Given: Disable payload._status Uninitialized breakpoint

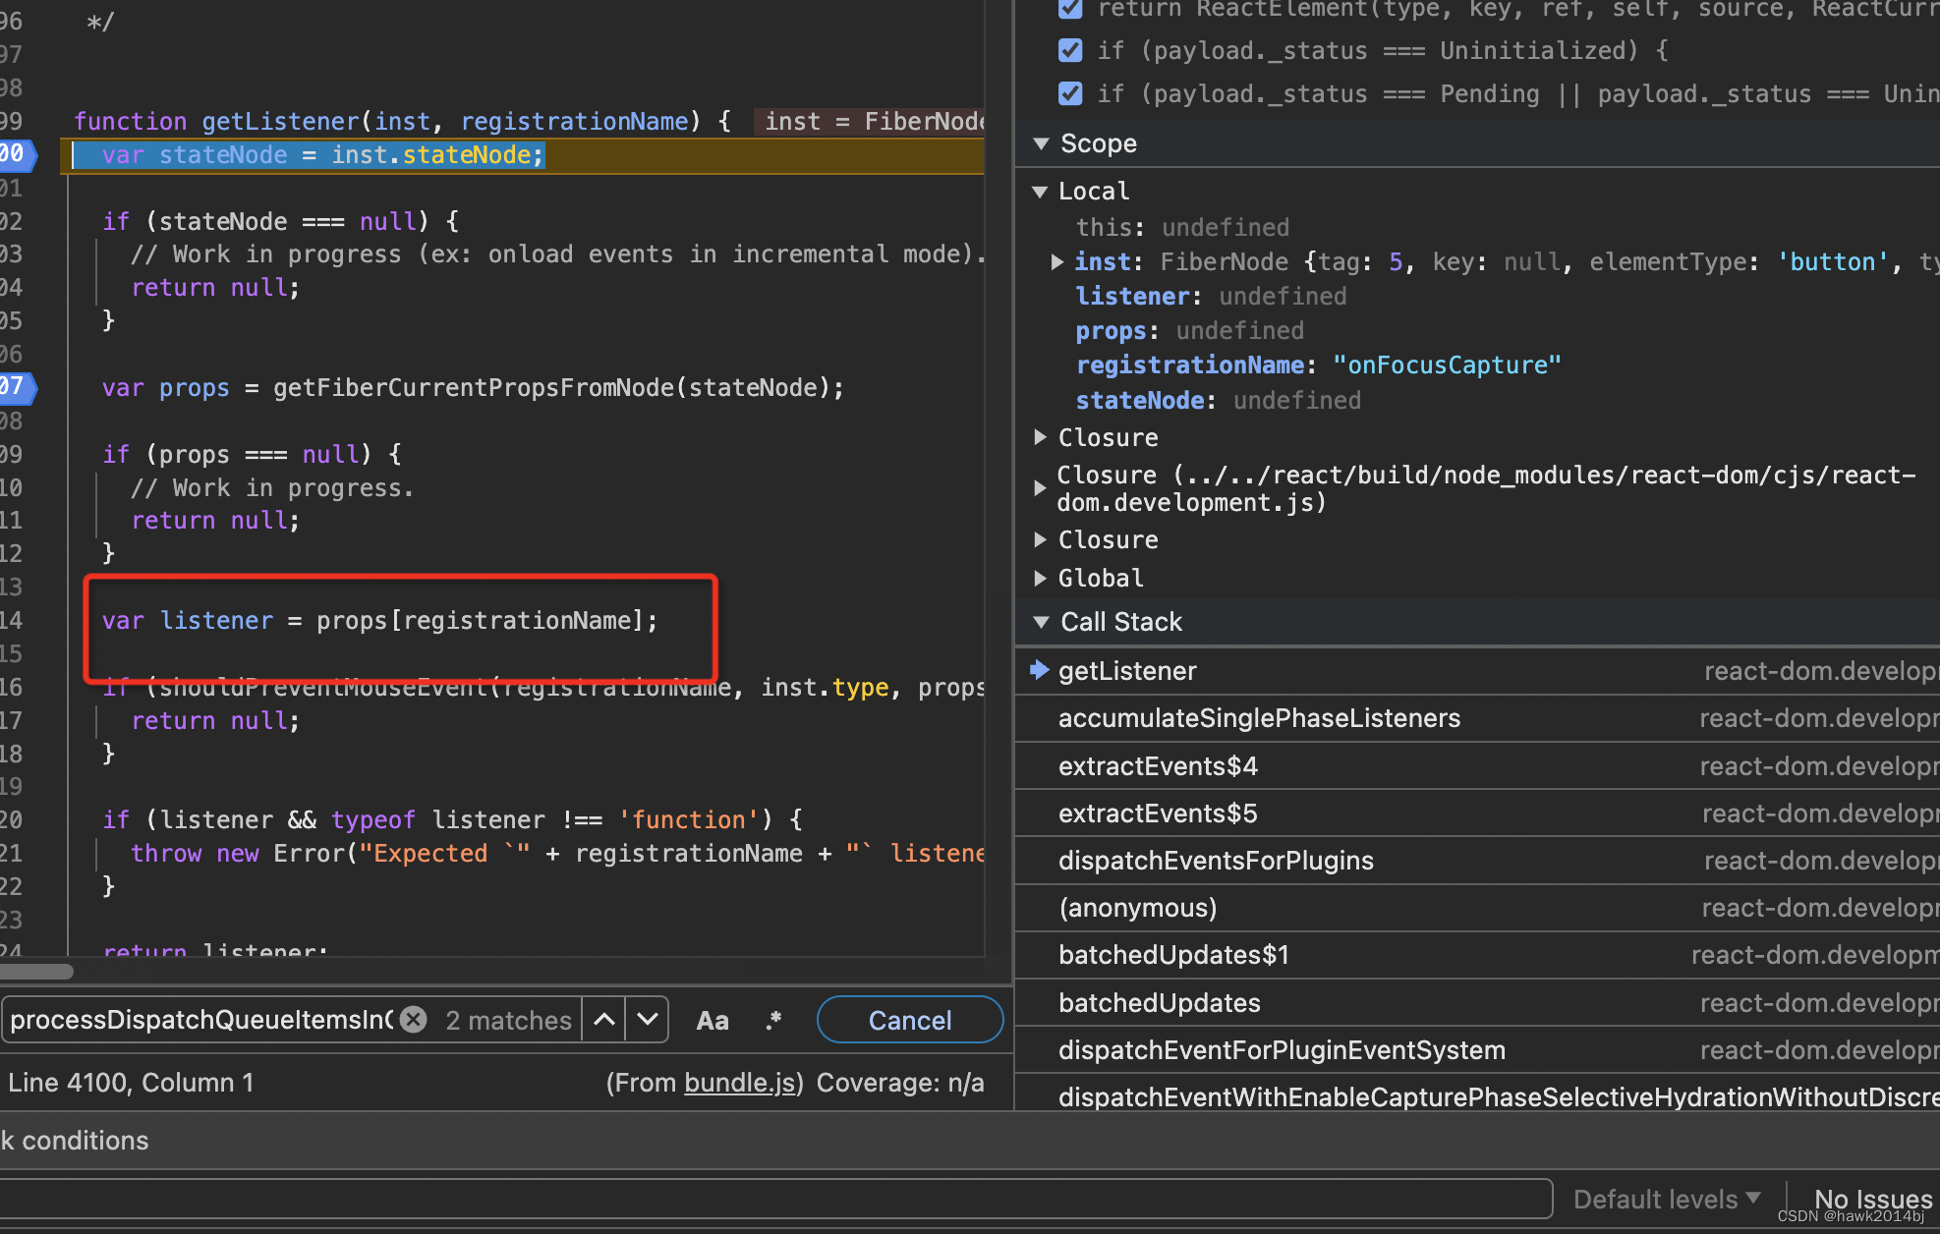Looking at the screenshot, I should click(1070, 50).
